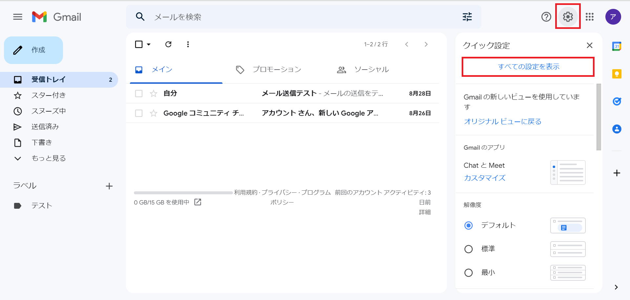The height and width of the screenshot is (300, 630).
Task: Open Google Keep in side panel
Action: (x=617, y=74)
